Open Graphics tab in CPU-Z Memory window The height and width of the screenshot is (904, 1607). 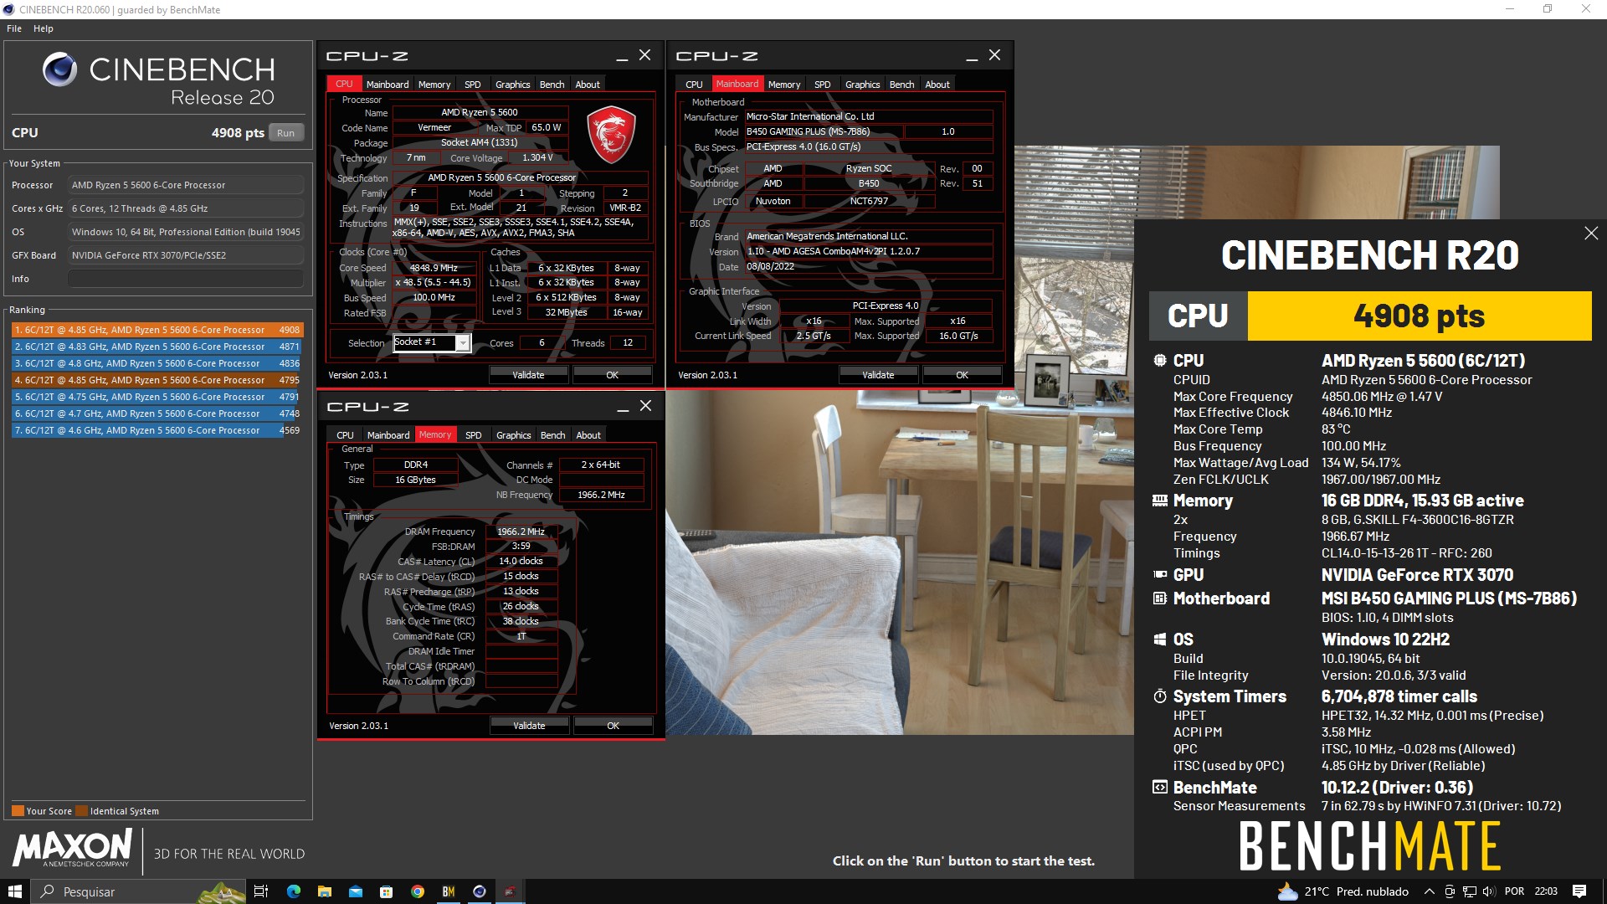click(x=513, y=435)
